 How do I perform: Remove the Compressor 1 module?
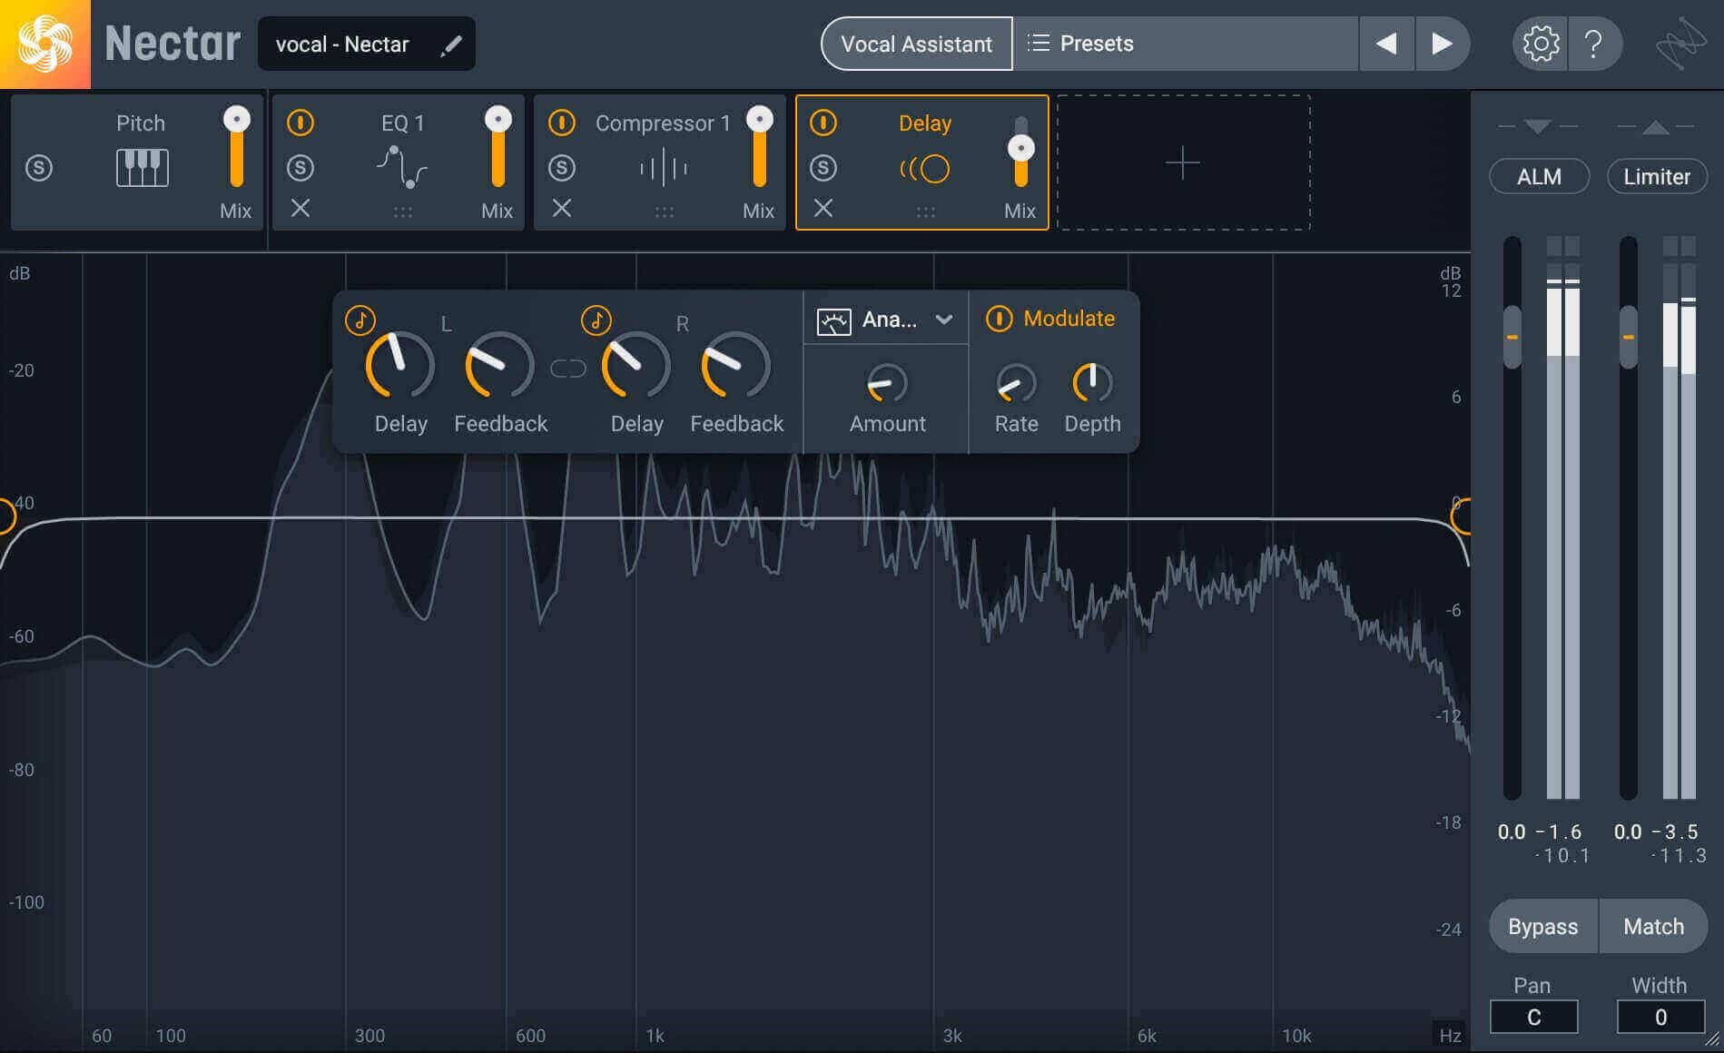(562, 209)
